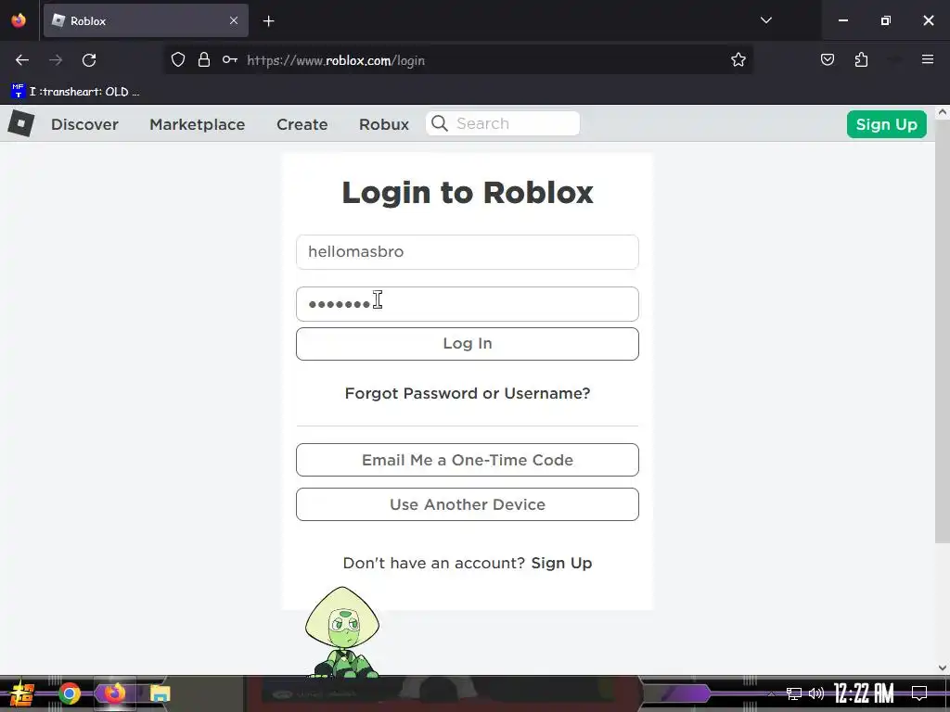Viewport: 950px width, 712px height.
Task: Click the saved password key icon
Action: [x=230, y=59]
